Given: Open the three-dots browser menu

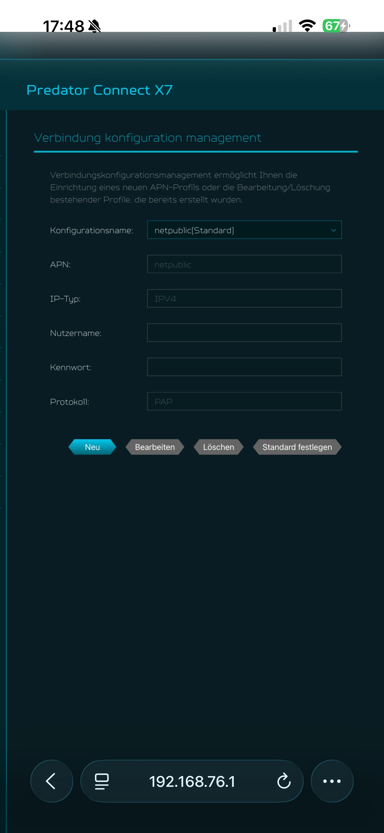Looking at the screenshot, I should 332,781.
